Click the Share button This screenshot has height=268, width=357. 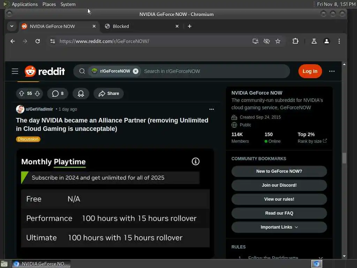(109, 94)
